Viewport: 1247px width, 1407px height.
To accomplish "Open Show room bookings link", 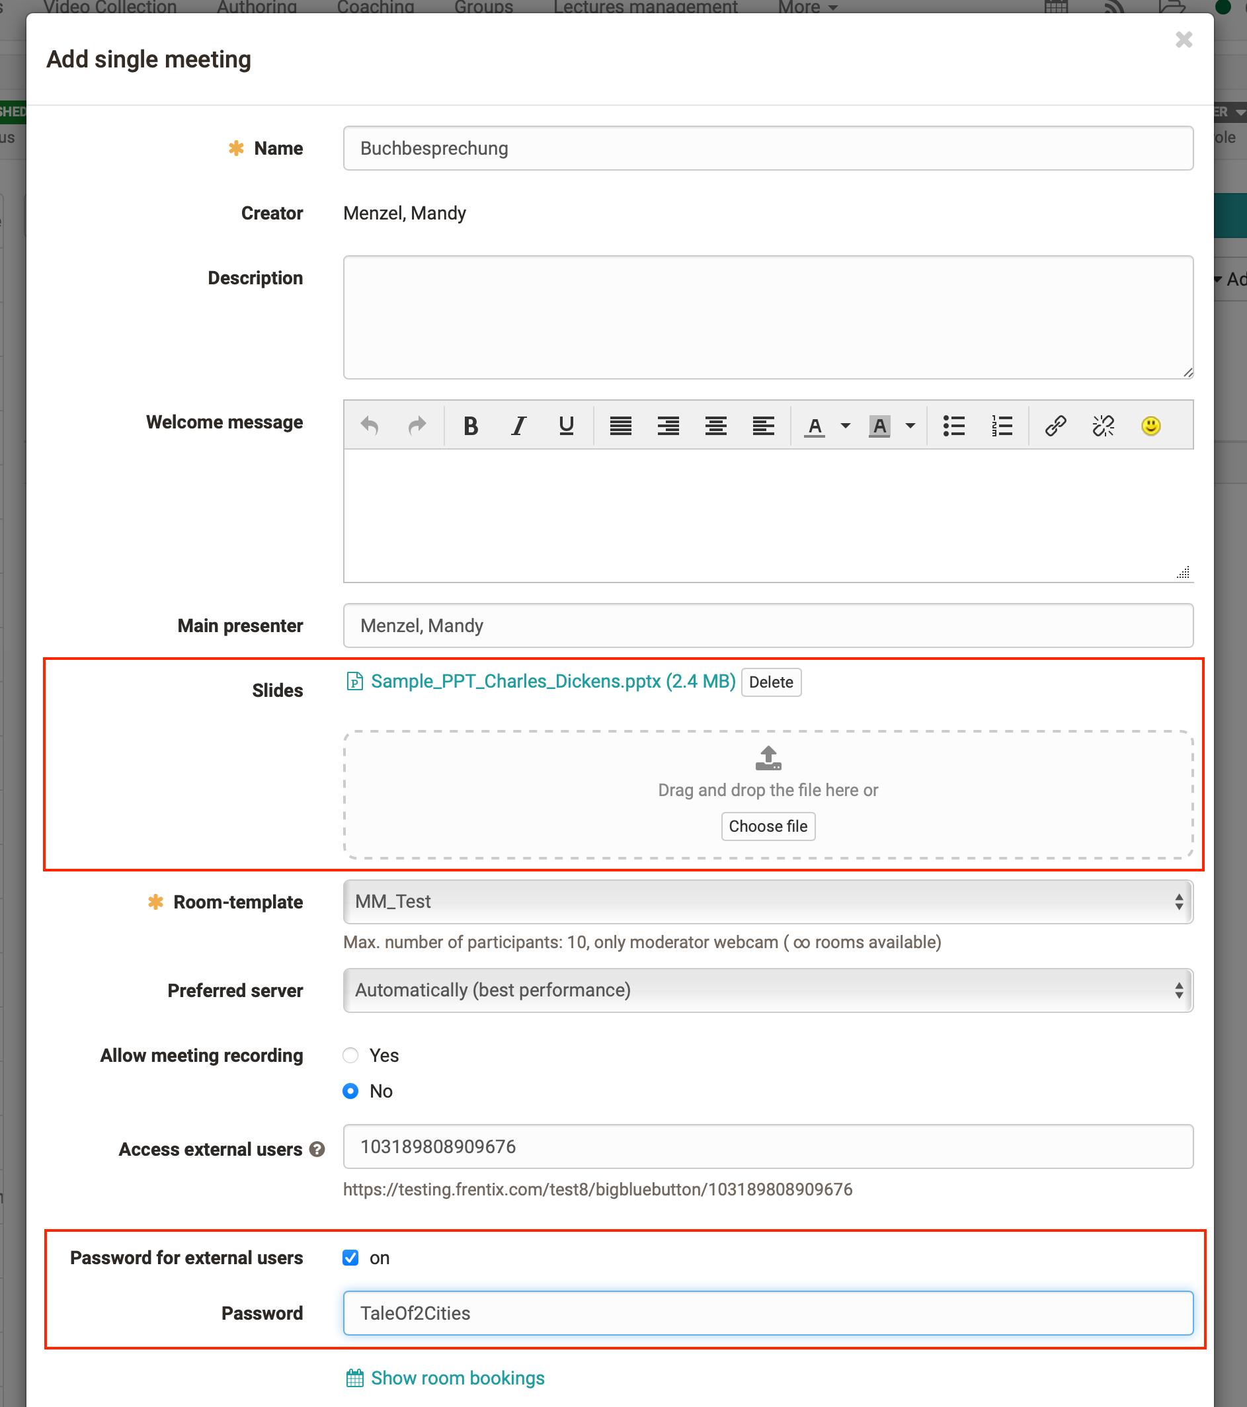I will point(457,1378).
